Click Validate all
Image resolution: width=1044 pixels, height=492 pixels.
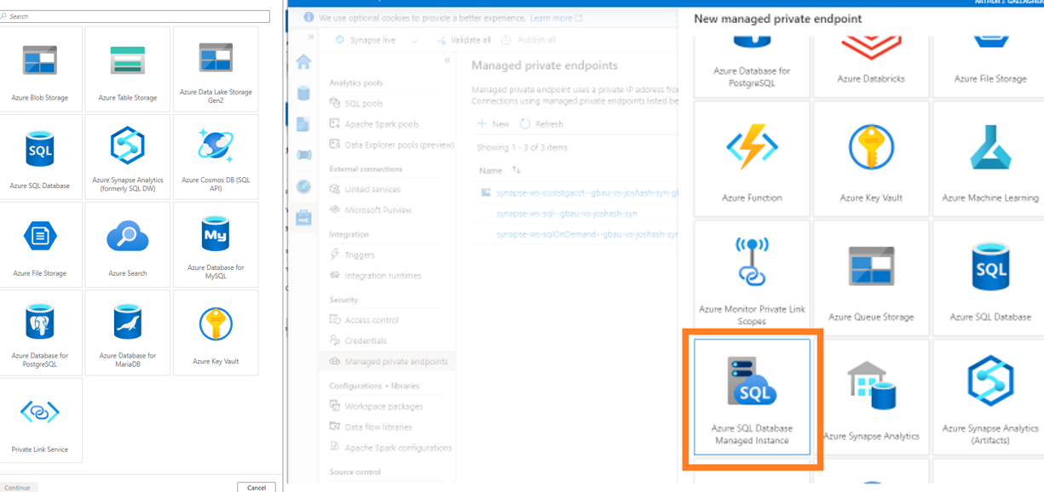pos(464,40)
